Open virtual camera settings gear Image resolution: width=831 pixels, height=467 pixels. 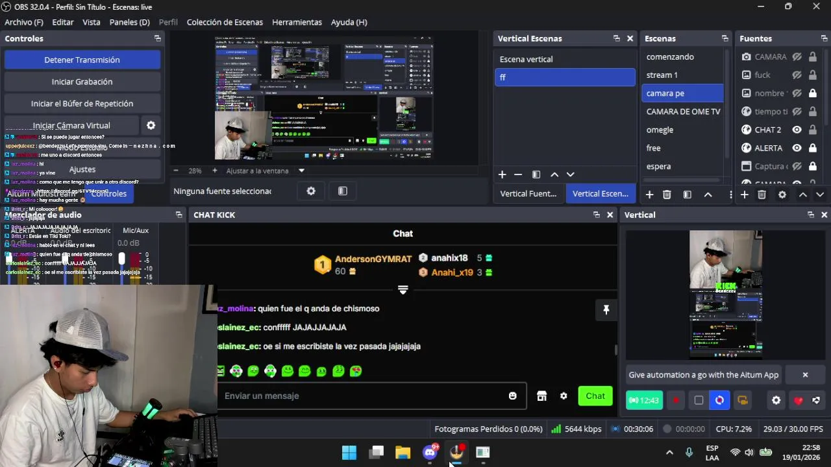pyautogui.click(x=151, y=126)
